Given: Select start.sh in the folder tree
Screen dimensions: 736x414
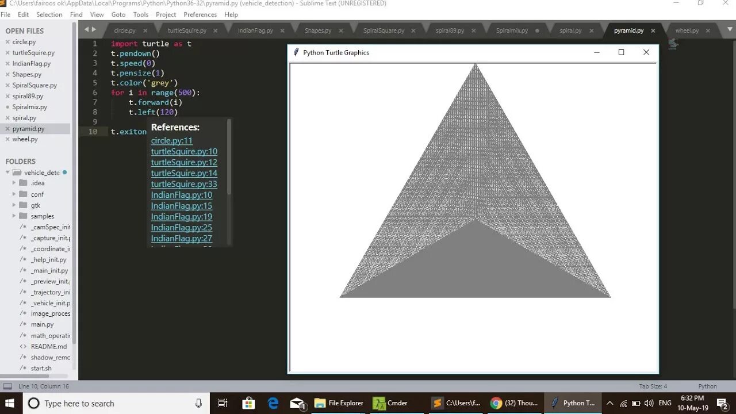Looking at the screenshot, I should tap(41, 369).
